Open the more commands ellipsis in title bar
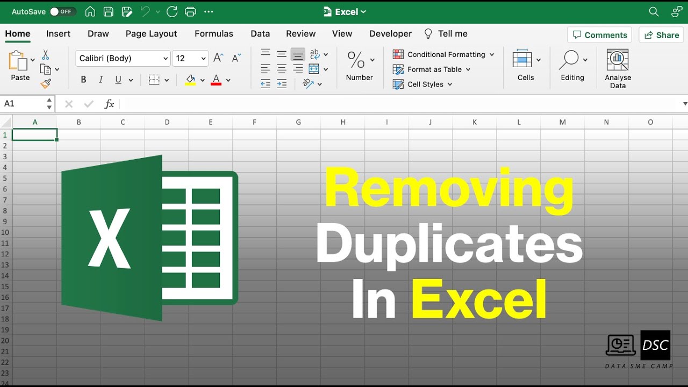688x387 pixels. 209,11
